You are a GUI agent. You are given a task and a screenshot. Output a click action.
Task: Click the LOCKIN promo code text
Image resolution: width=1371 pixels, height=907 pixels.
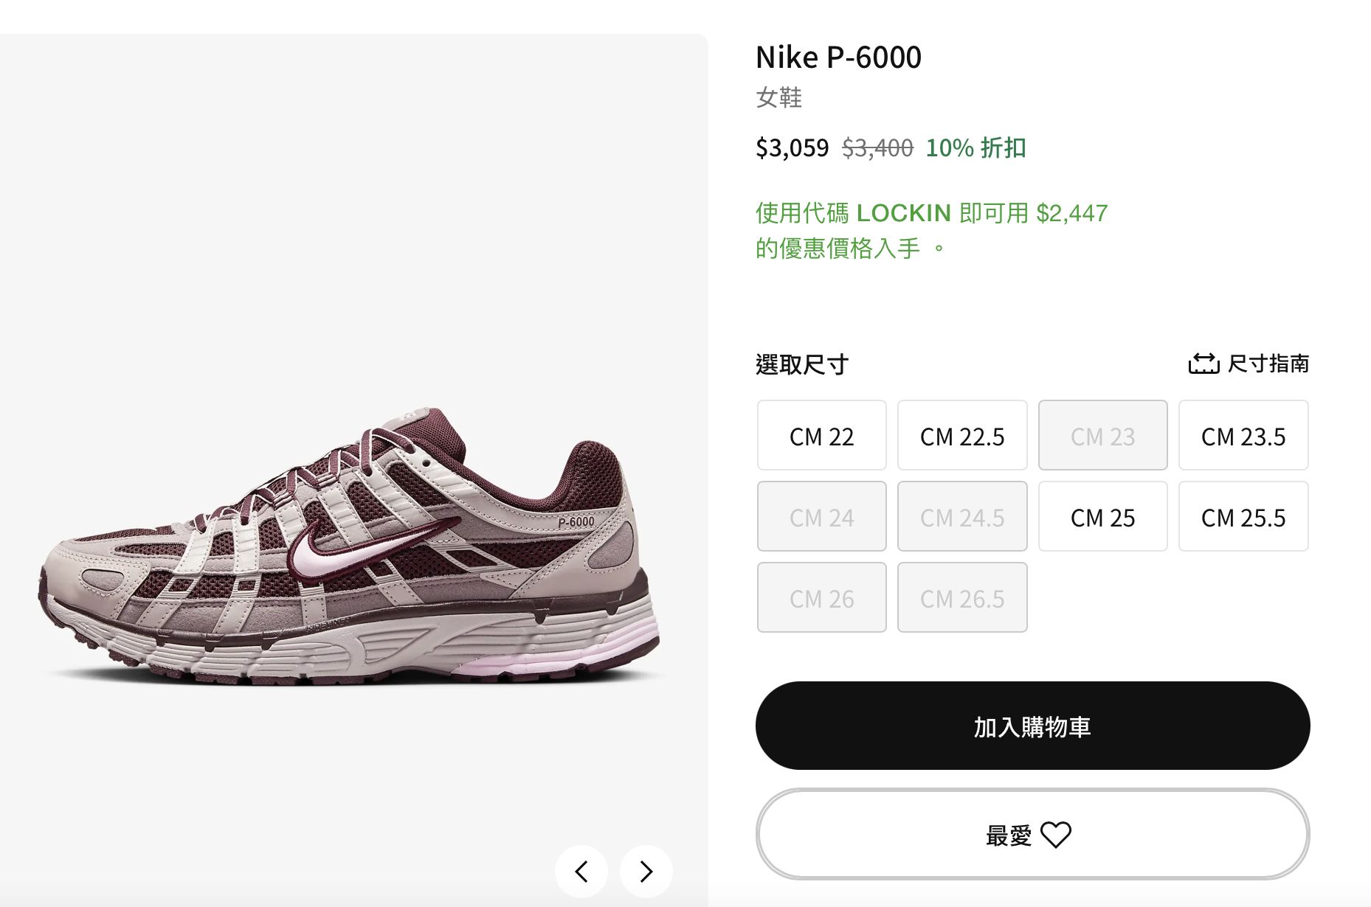point(903,213)
